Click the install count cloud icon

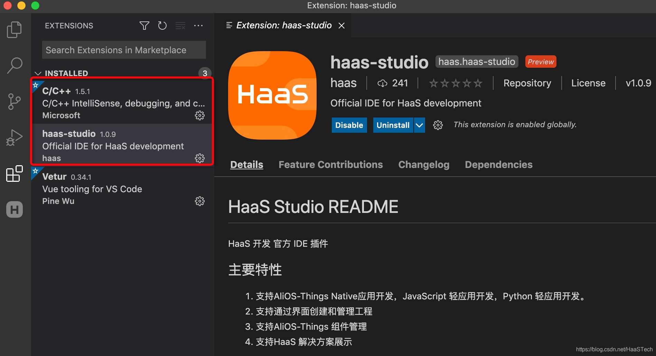[382, 83]
